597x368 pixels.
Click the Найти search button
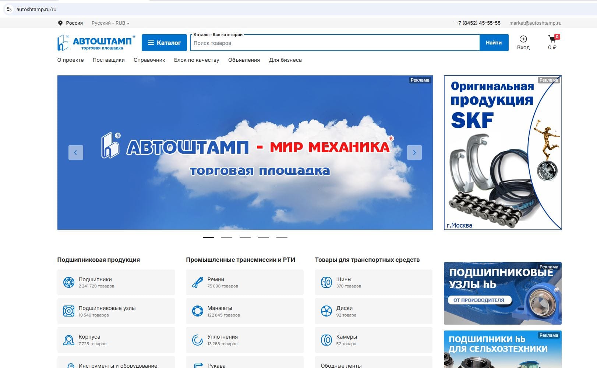tap(494, 43)
